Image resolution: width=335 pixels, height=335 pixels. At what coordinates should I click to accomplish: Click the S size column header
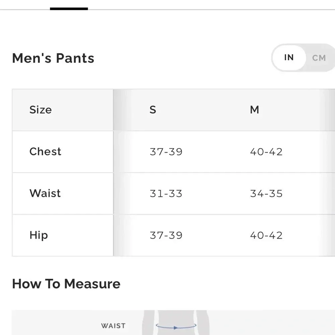pos(153,110)
